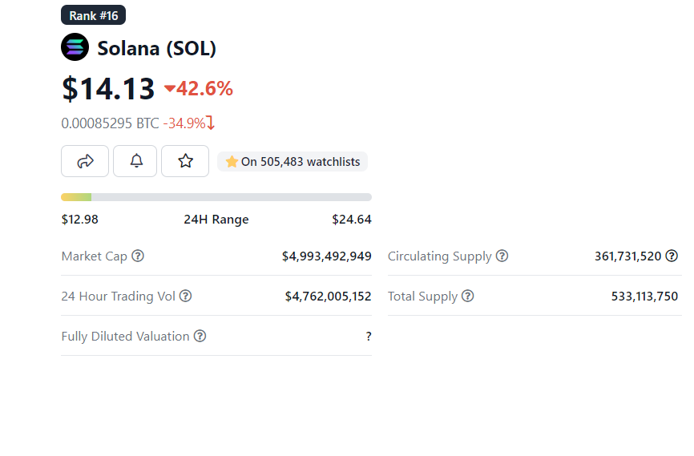Click info icon beside 361,731,520 value
The width and height of the screenshot is (694, 456).
click(672, 256)
